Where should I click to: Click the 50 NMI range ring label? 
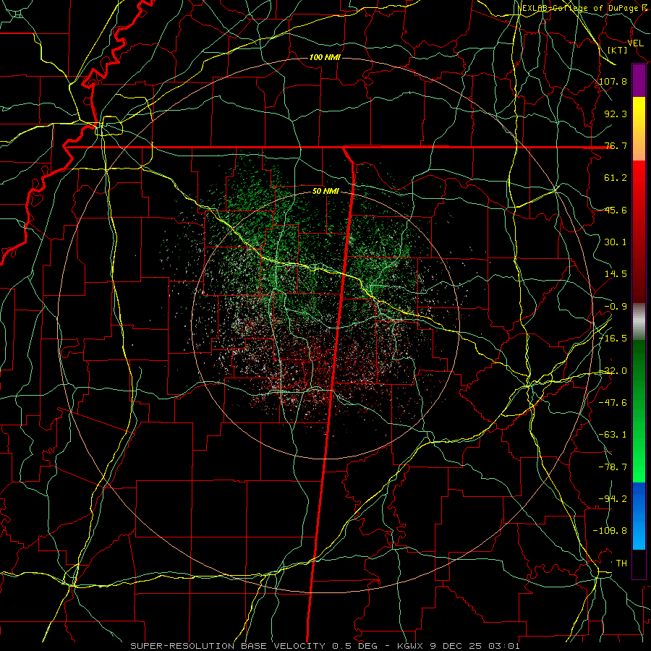coord(325,192)
